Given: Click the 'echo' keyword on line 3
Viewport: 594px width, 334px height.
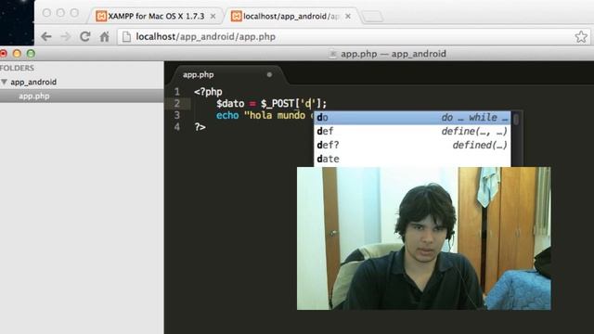Looking at the screenshot, I should 227,115.
